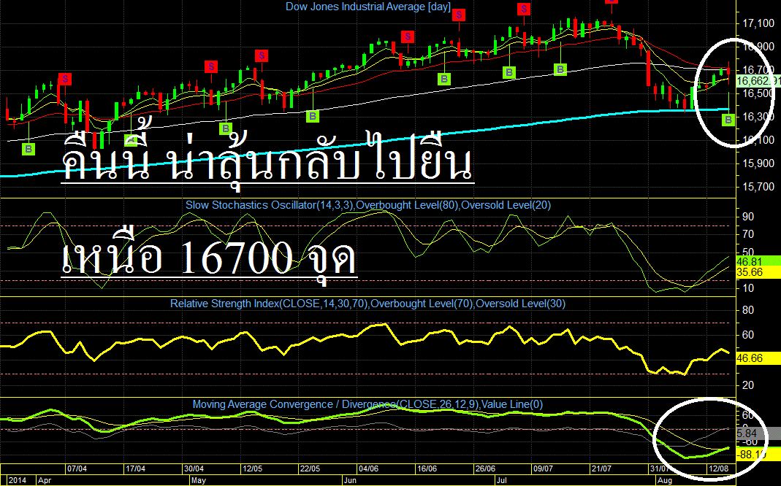Viewport: 781px width, 486px height.
Task: Click the 22/05 date on time axis
Action: pyautogui.click(x=311, y=468)
